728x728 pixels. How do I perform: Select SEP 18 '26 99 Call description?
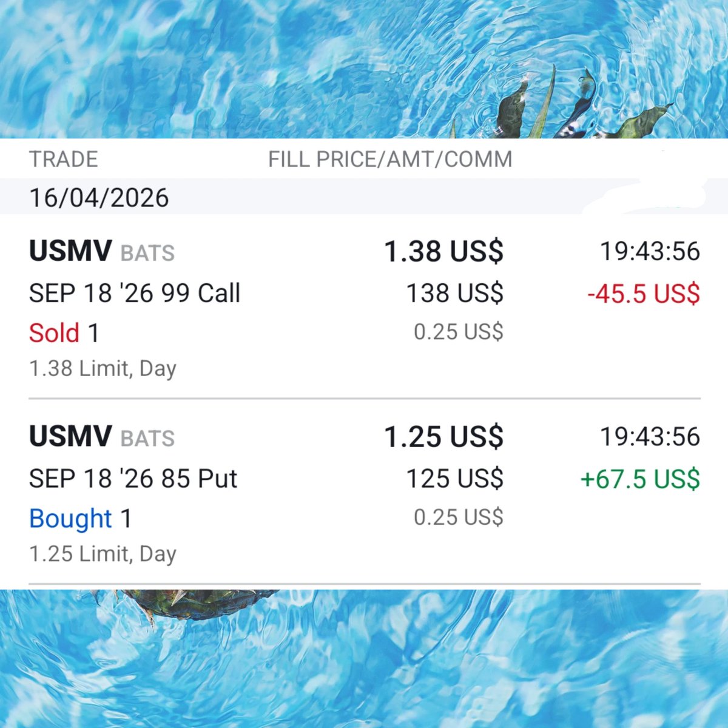pyautogui.click(x=135, y=293)
